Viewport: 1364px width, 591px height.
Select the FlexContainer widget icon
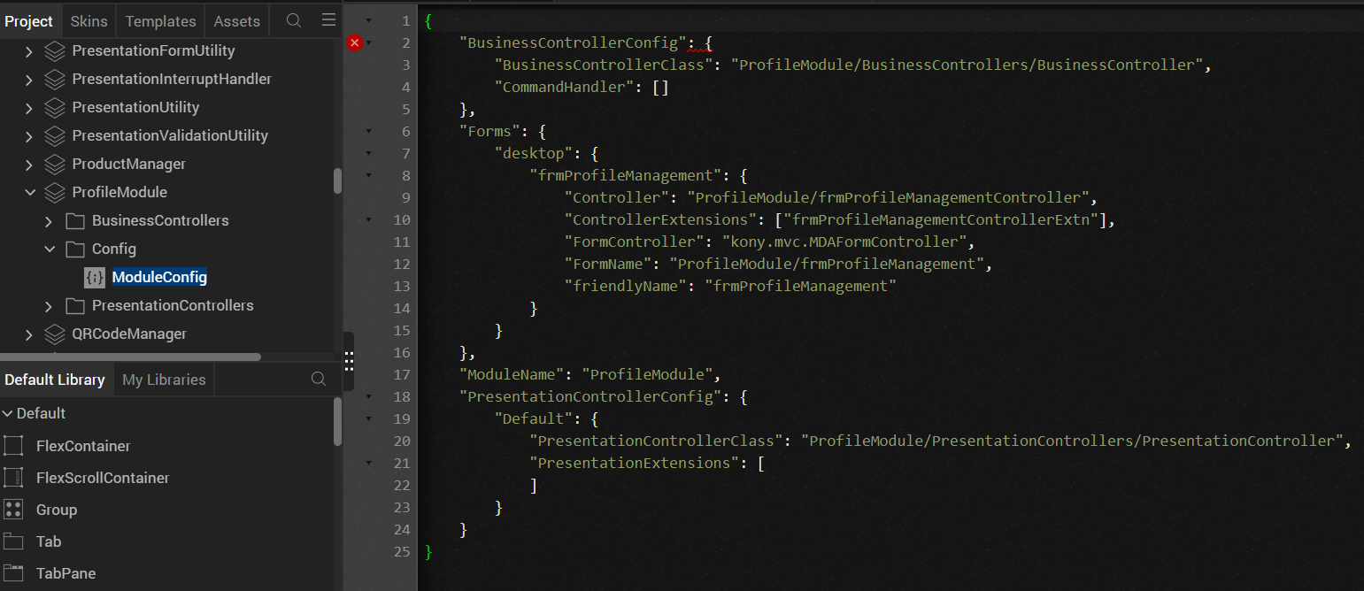pyautogui.click(x=13, y=446)
